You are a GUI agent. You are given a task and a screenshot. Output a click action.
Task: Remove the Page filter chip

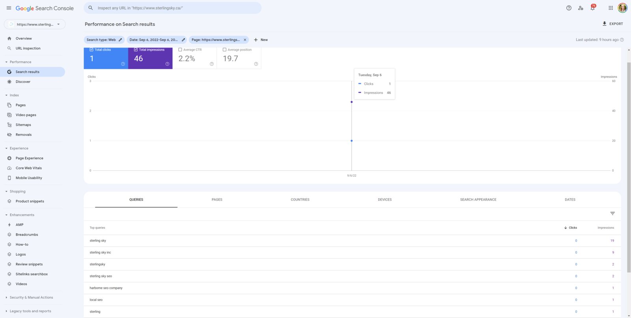click(245, 40)
